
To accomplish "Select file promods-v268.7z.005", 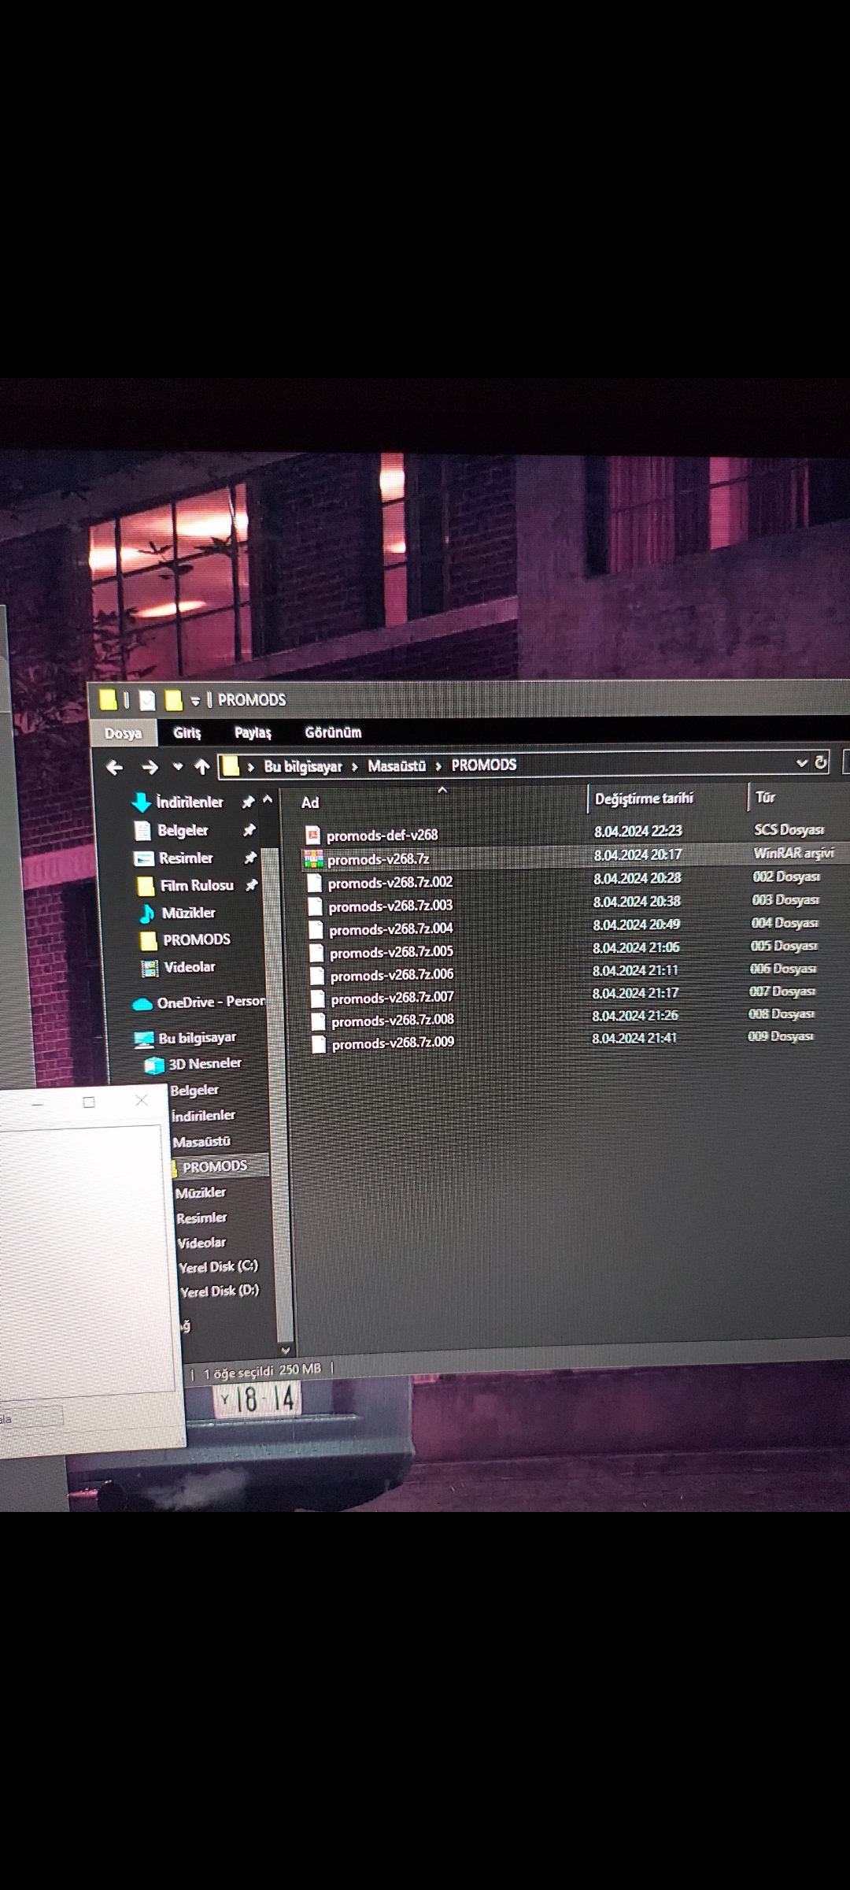I will coord(392,952).
